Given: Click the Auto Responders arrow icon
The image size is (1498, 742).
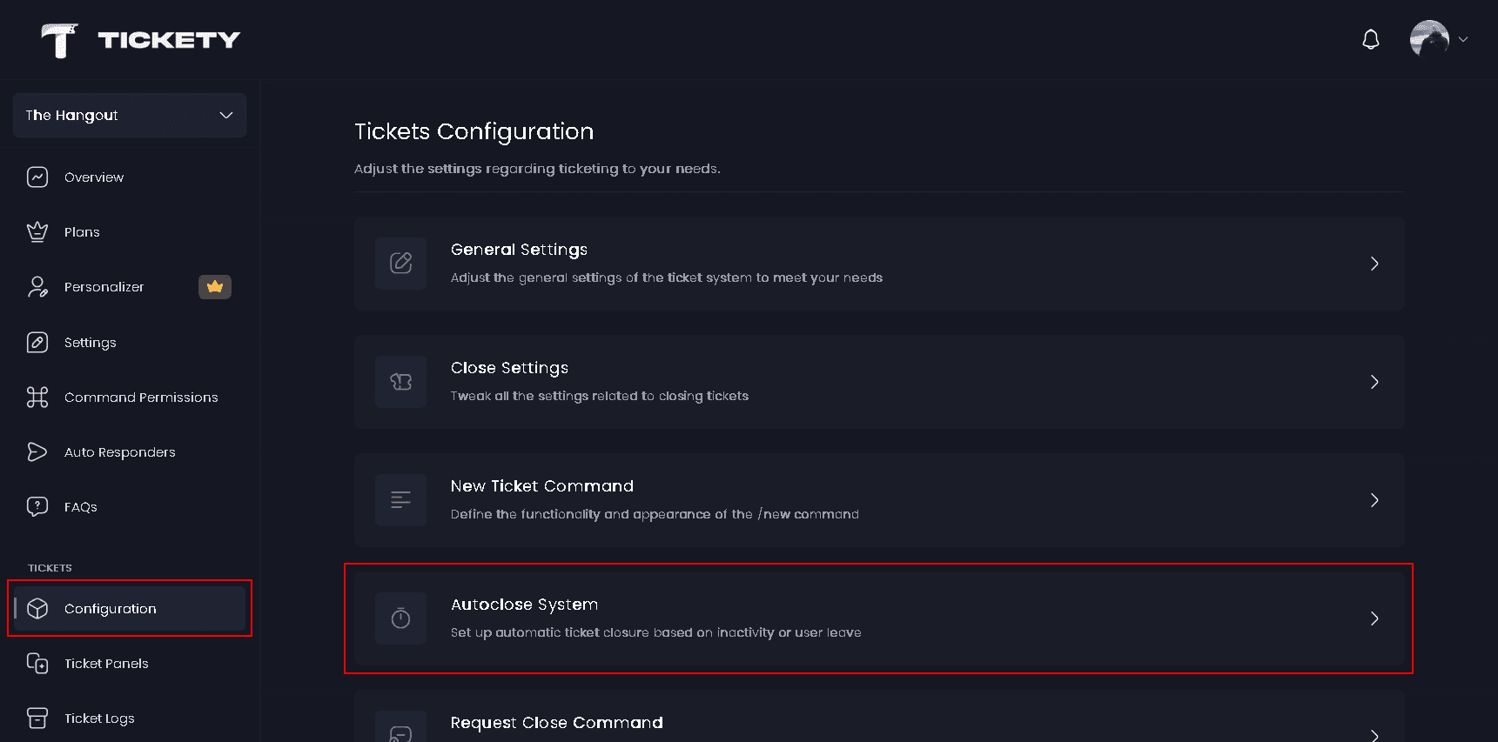Looking at the screenshot, I should click(37, 452).
